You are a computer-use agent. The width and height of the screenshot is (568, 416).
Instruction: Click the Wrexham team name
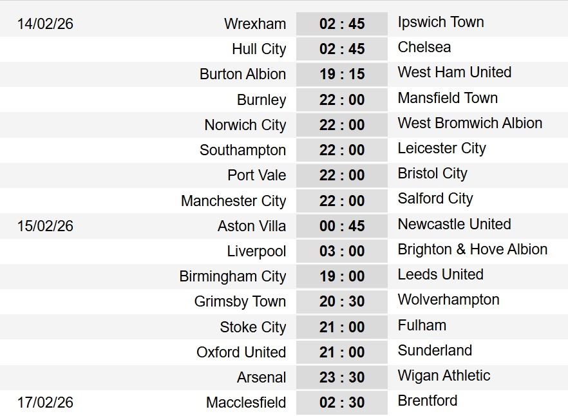pyautogui.click(x=254, y=24)
